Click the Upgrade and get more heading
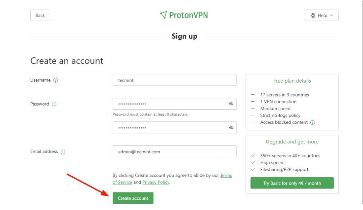This screenshot has height=210, width=363. pyautogui.click(x=292, y=142)
